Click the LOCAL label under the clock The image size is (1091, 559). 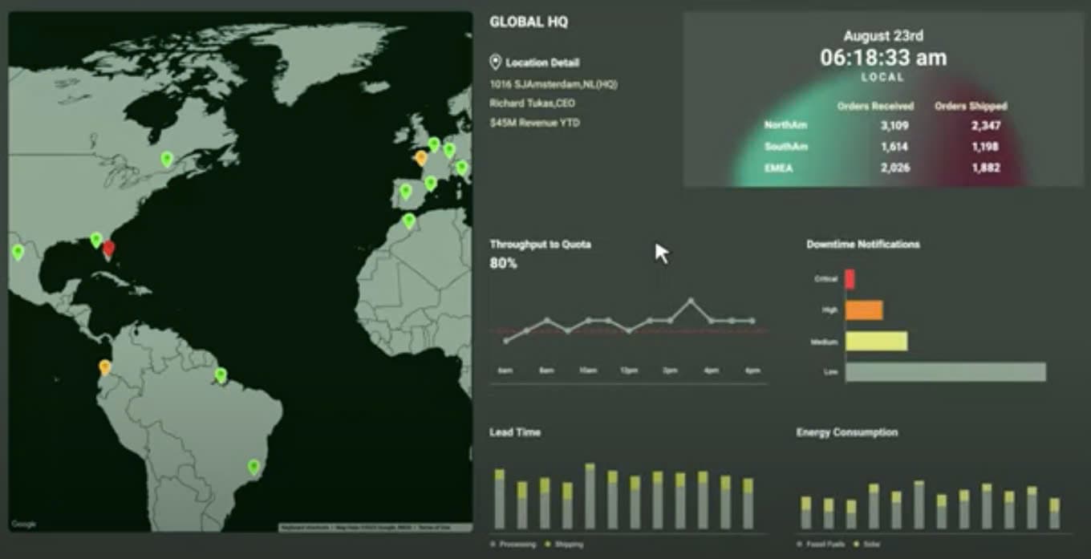tap(883, 78)
